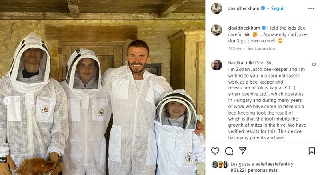Open the davidbeckham username in the header
This screenshot has width=320, height=175.
[x=244, y=8]
